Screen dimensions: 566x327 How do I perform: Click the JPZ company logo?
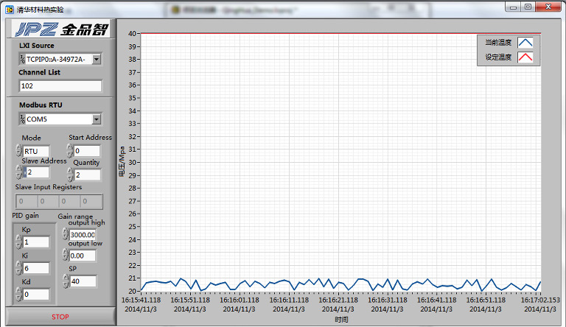pyautogui.click(x=59, y=29)
